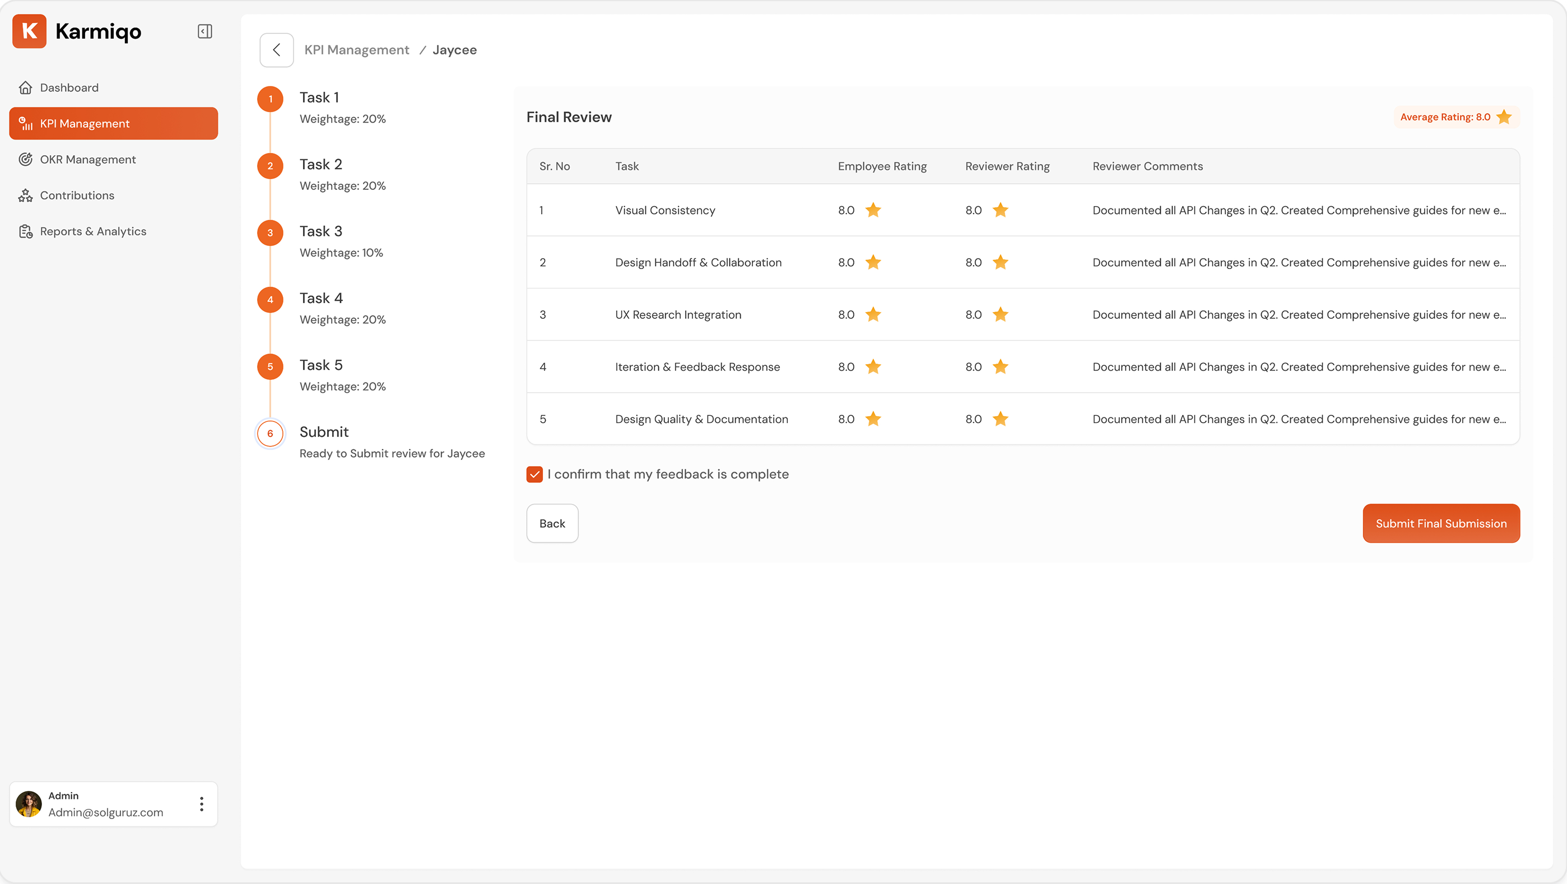Open KPI Management in the sidebar
Image resolution: width=1567 pixels, height=884 pixels.
point(113,123)
